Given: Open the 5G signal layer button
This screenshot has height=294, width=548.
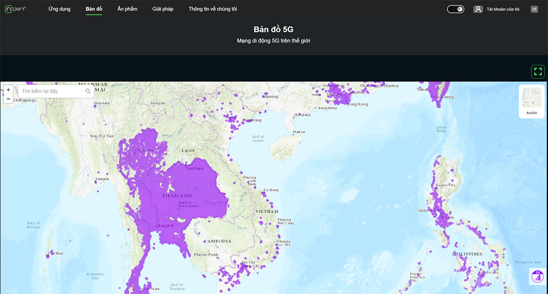Looking at the screenshot, I should coord(537,276).
